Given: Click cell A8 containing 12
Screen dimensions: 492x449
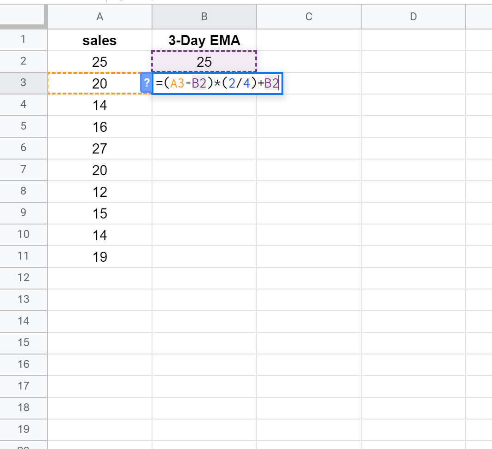Looking at the screenshot, I should tap(100, 192).
